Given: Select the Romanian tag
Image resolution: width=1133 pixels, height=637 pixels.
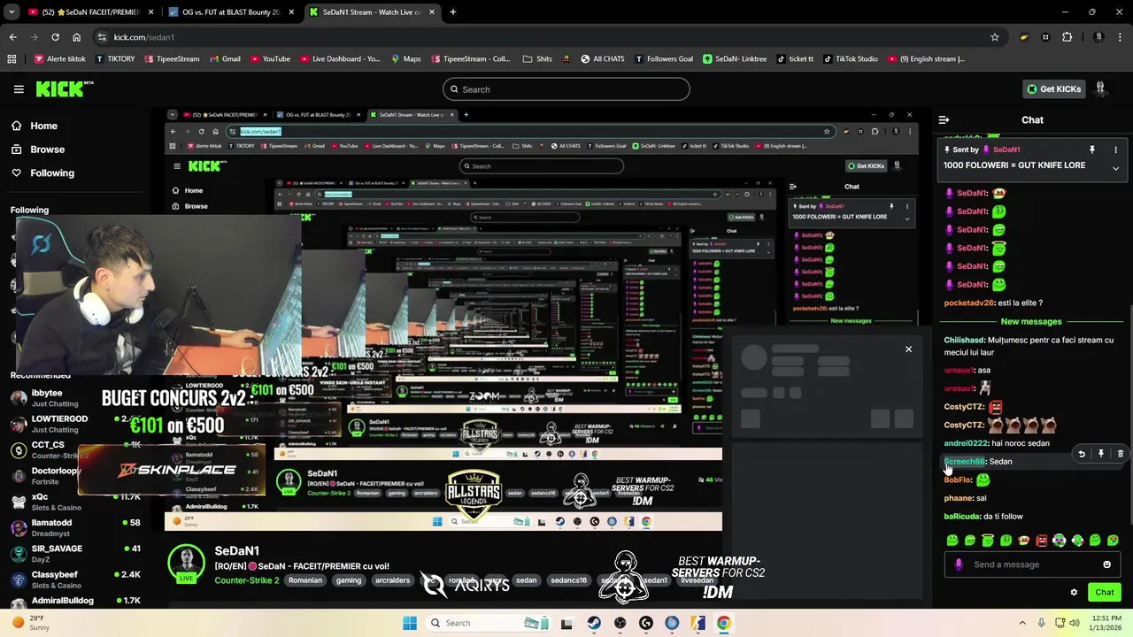Looking at the screenshot, I should tap(305, 580).
